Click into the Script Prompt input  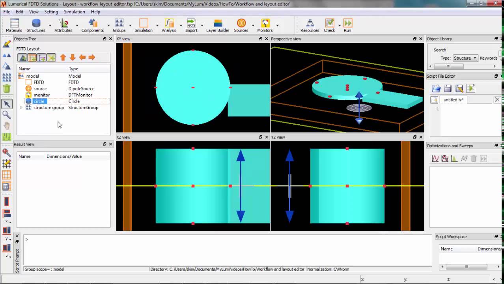tap(228, 250)
